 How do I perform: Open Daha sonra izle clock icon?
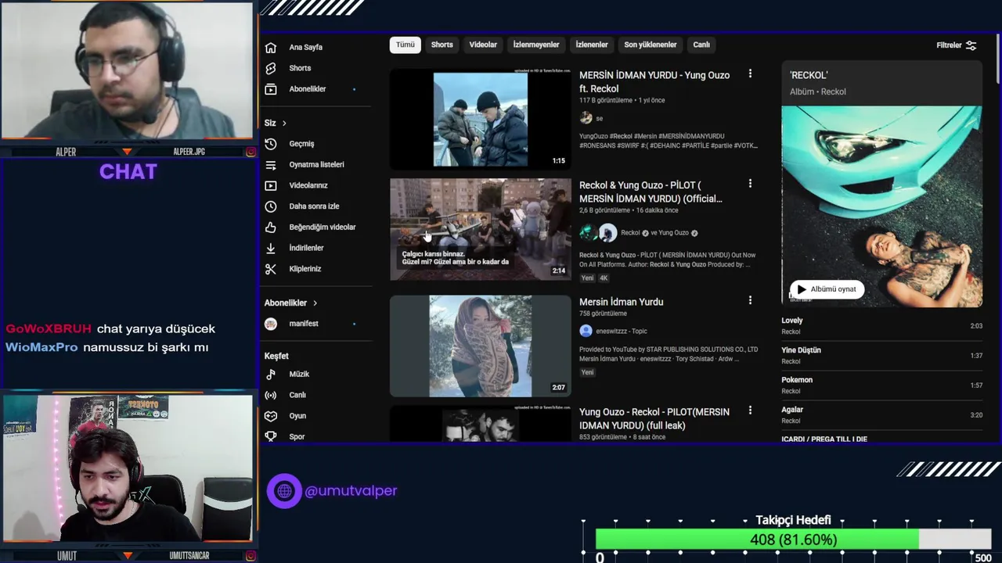coord(271,206)
